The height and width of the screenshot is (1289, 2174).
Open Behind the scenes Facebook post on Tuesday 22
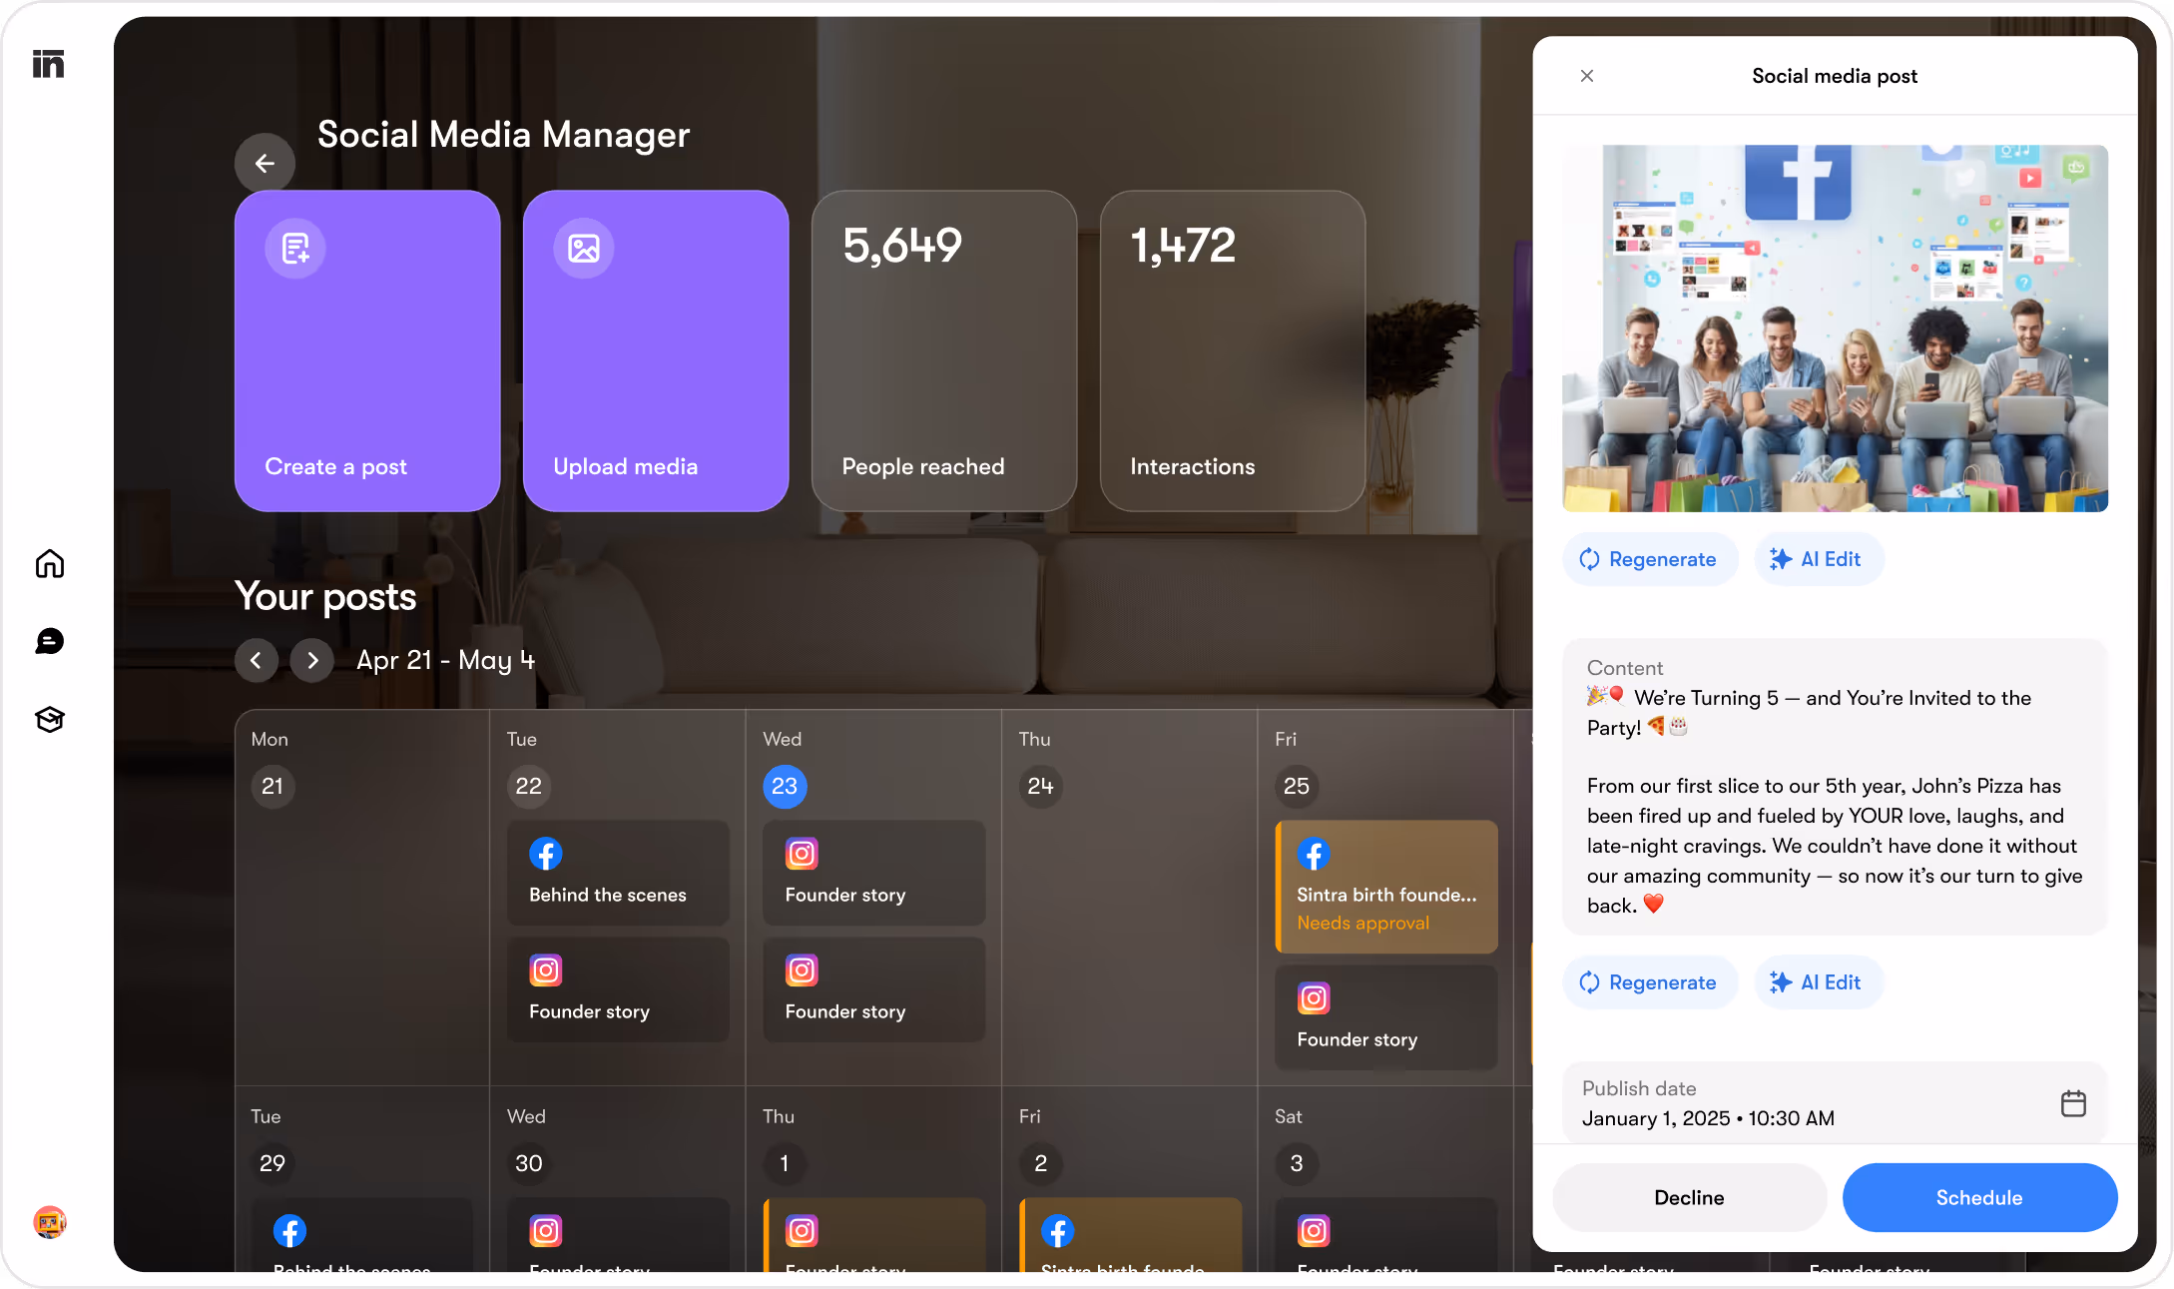(618, 873)
